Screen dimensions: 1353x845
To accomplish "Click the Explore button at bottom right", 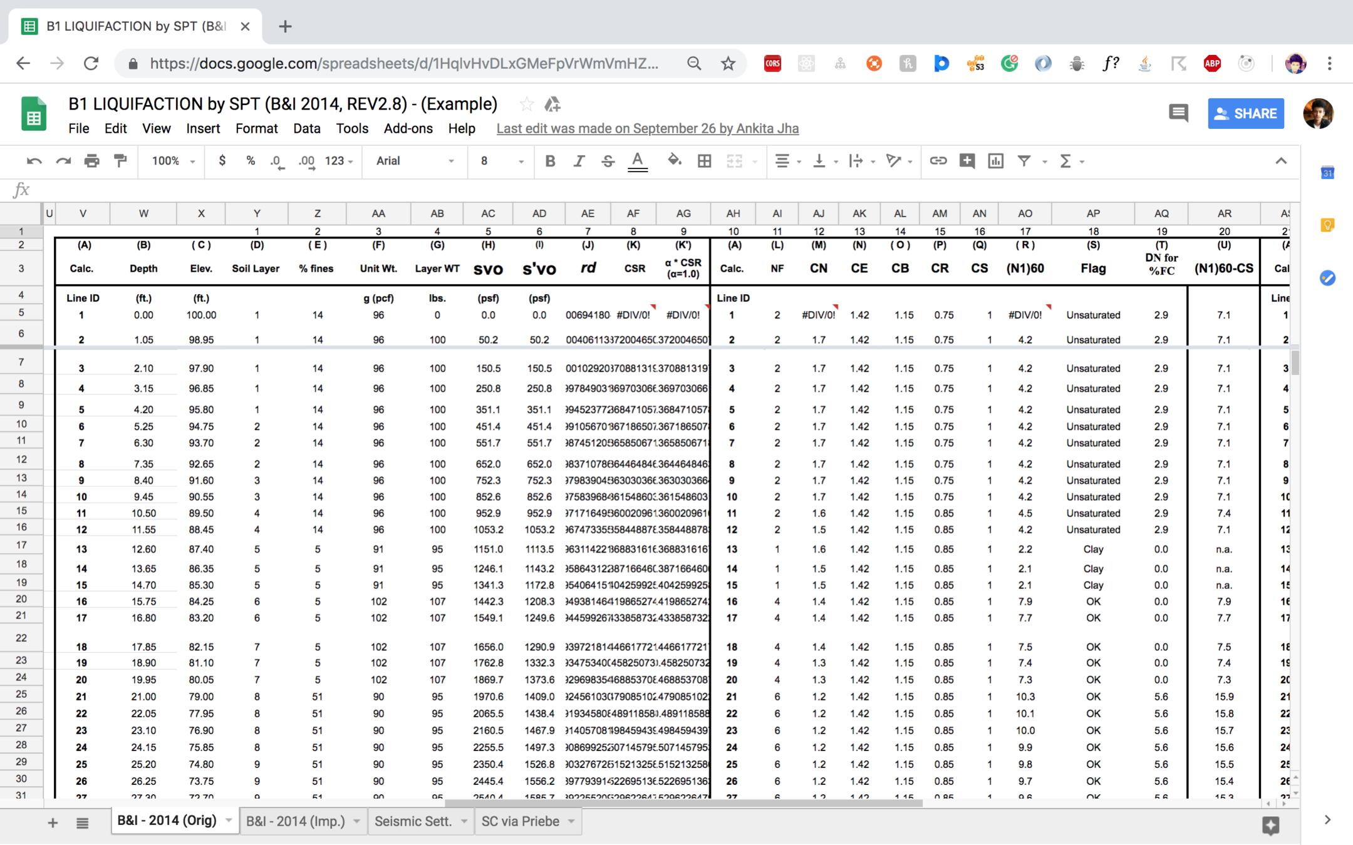I will click(1270, 825).
